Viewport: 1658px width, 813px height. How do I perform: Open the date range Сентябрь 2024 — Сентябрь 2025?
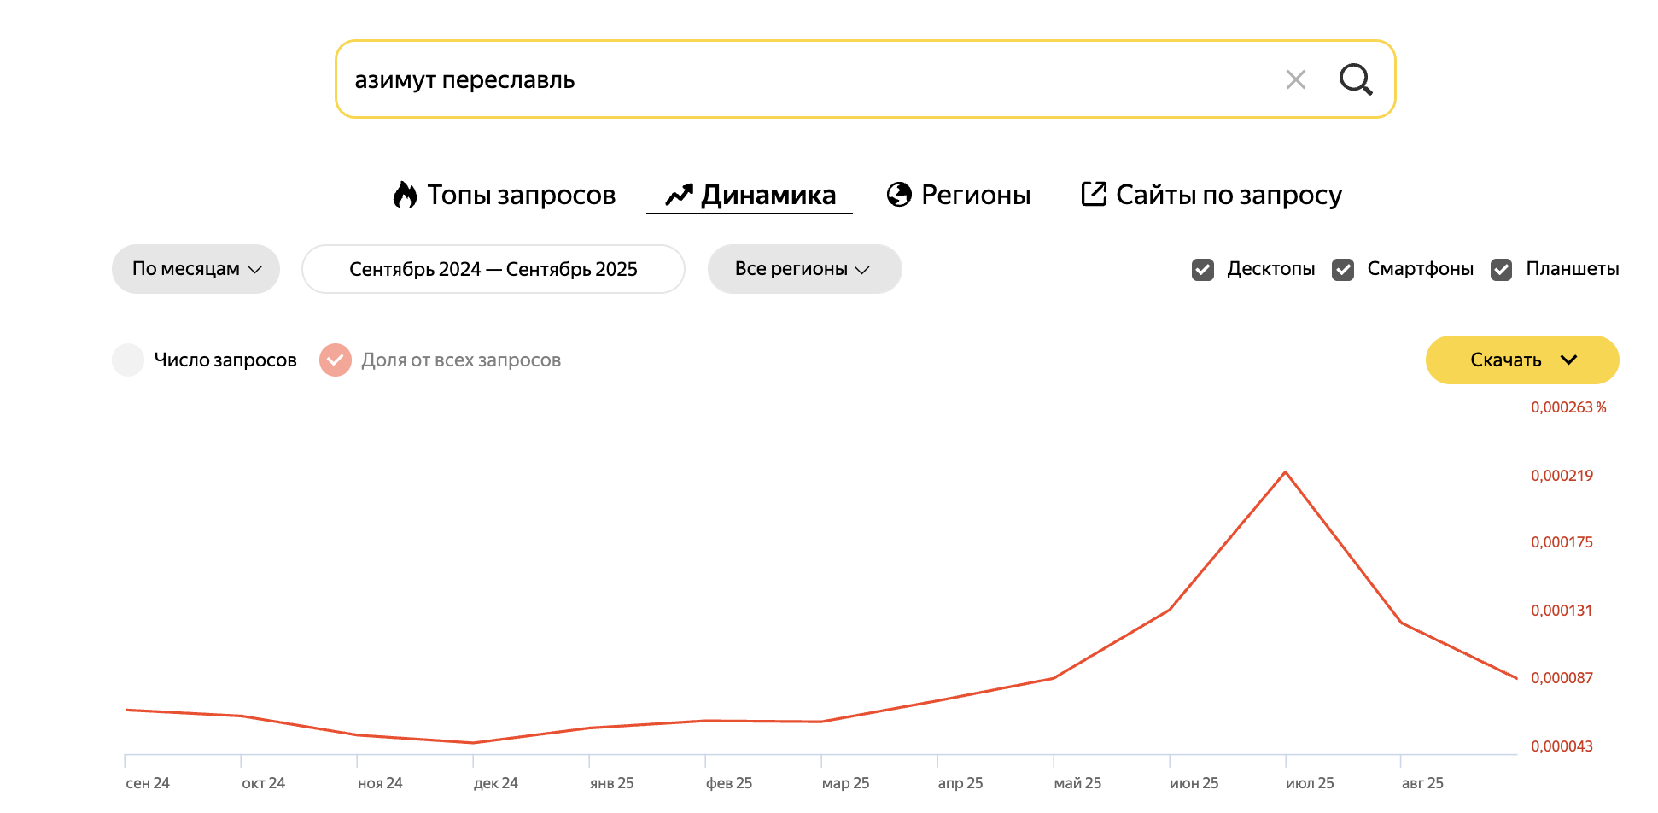[x=493, y=269]
